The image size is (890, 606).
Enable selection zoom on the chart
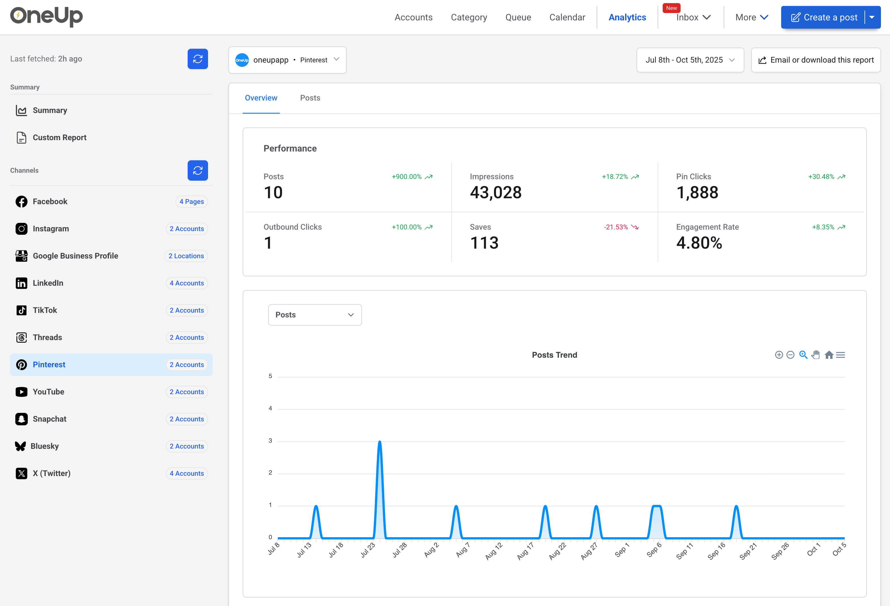[x=803, y=355]
